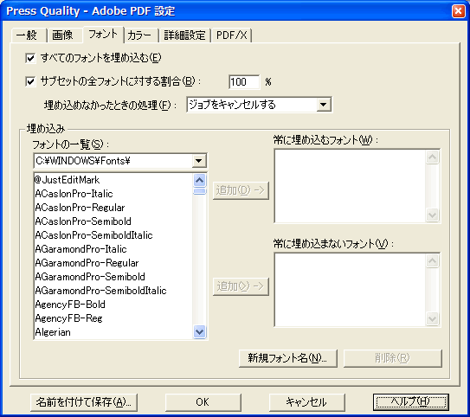Click the キャンセル button

coord(307,402)
